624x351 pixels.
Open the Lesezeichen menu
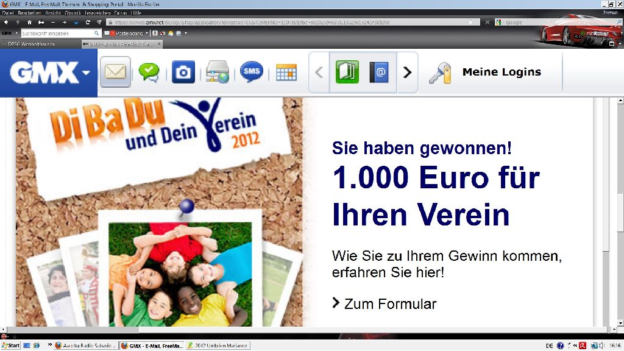[98, 13]
